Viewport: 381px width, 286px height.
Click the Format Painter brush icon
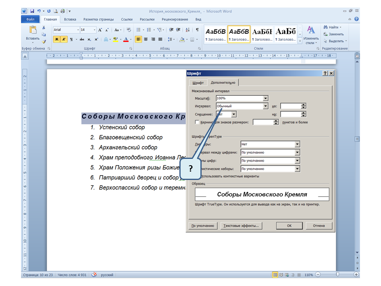44,41
